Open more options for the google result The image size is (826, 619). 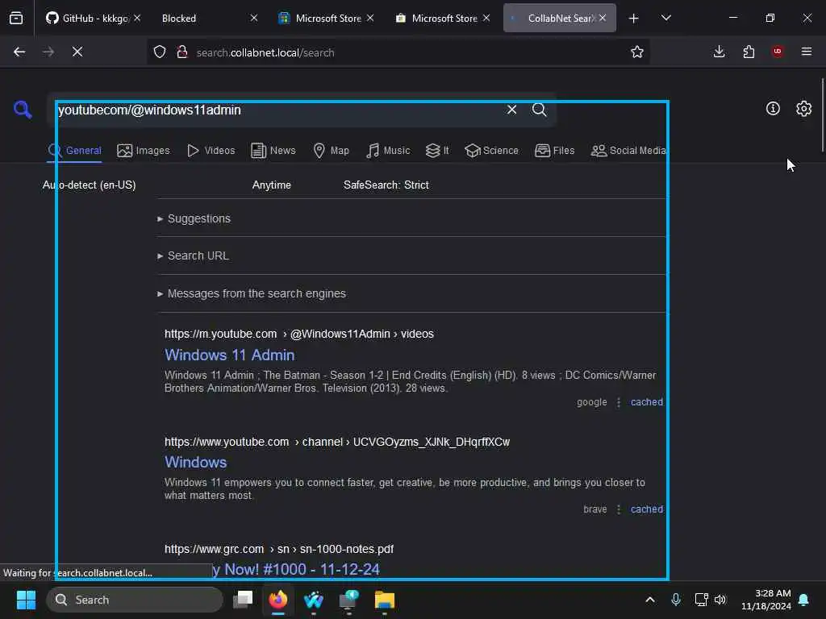pos(619,402)
